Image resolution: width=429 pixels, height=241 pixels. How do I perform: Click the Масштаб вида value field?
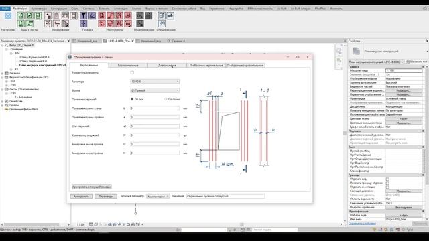404,70
